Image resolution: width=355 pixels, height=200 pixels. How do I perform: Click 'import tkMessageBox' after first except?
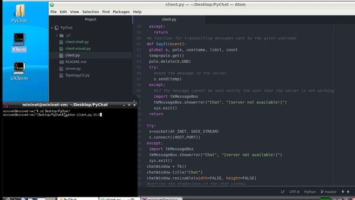pyautogui.click(x=176, y=96)
